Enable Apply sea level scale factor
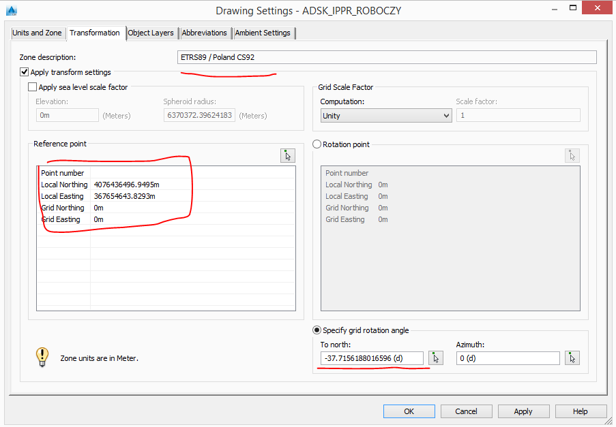 (32, 86)
